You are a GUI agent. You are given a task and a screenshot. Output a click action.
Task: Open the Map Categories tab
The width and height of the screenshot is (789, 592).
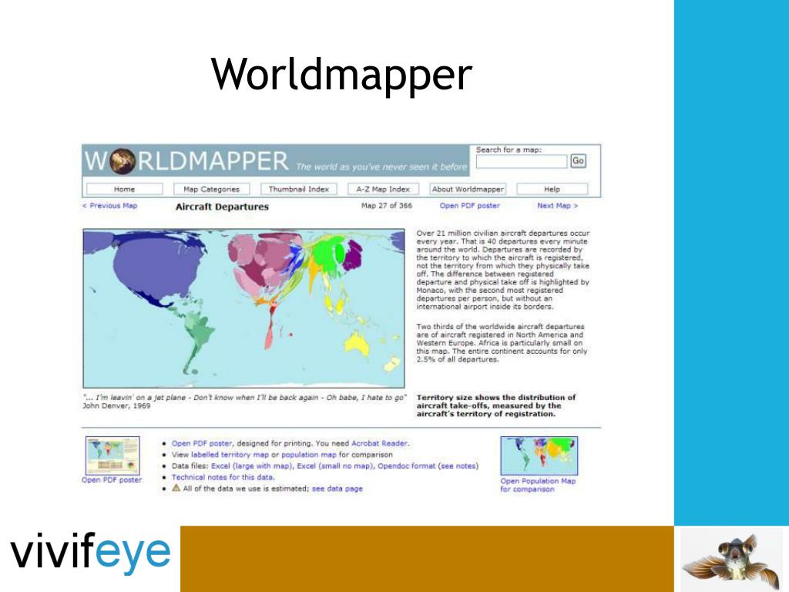211,190
